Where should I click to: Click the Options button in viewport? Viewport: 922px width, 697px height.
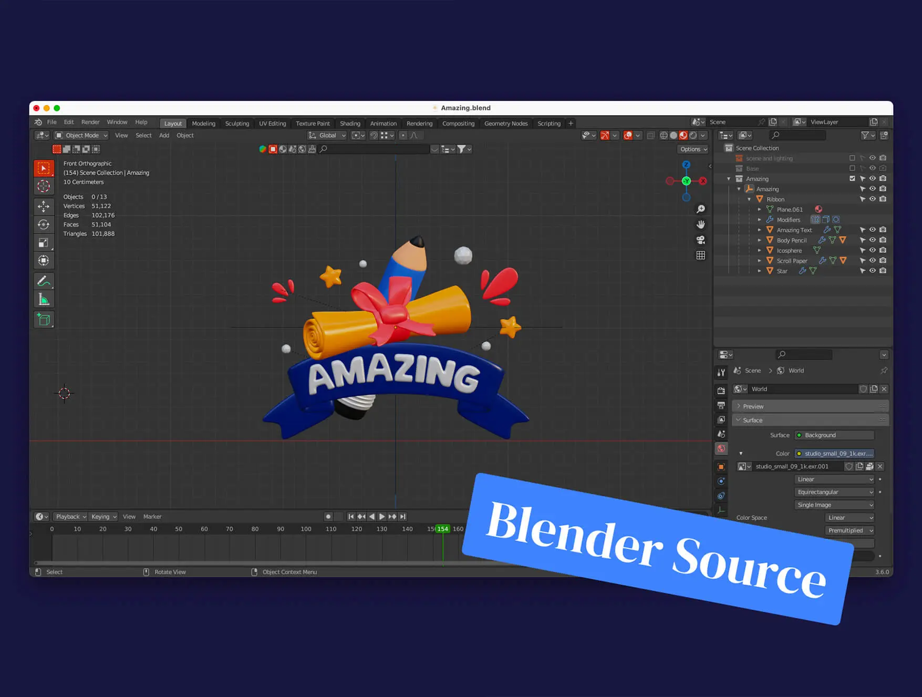coord(693,149)
